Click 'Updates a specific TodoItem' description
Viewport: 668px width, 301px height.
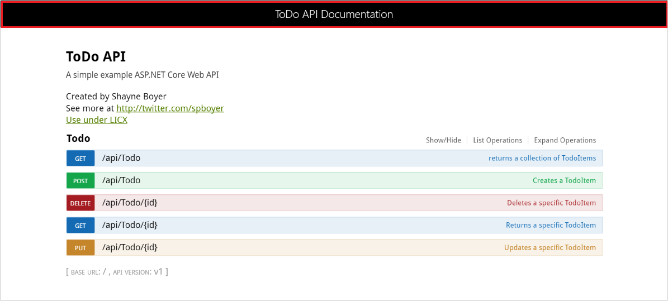550,248
